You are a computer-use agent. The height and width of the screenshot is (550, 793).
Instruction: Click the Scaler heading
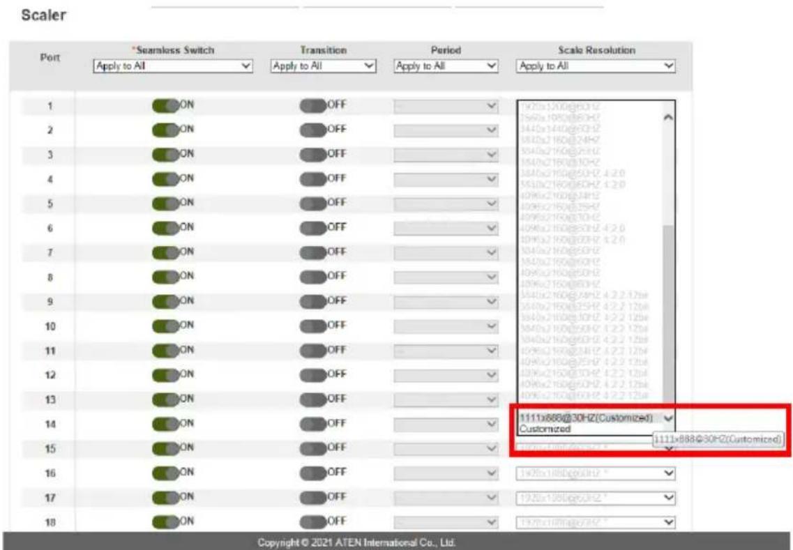pos(43,15)
